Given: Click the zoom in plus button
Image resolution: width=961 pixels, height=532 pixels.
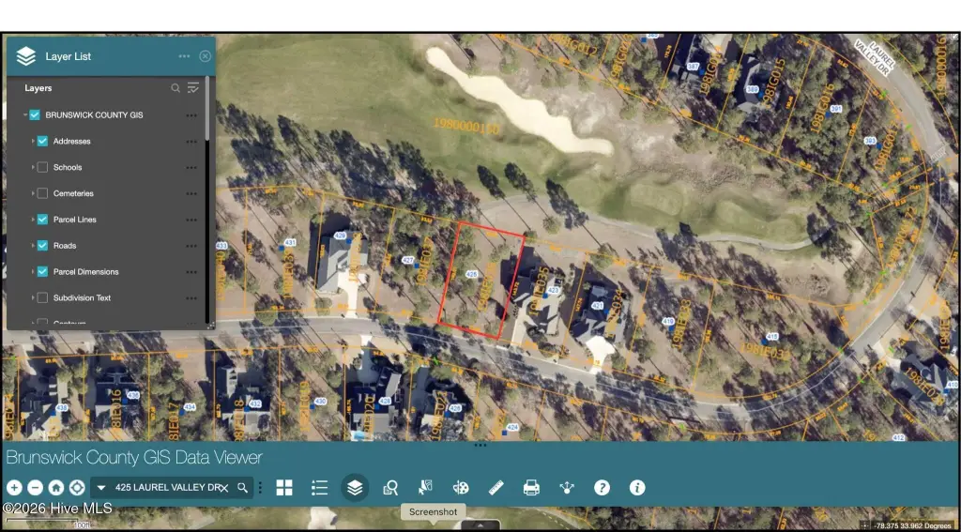Looking at the screenshot, I should pos(14,488).
